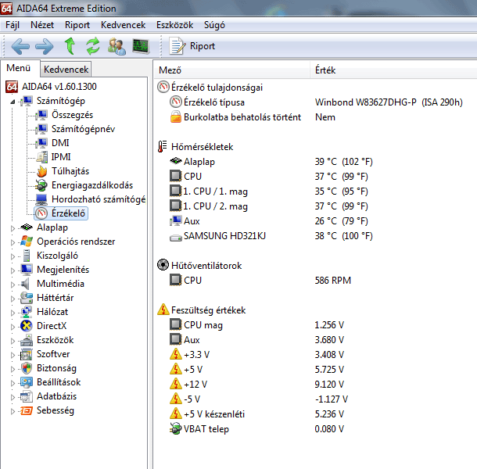The image size is (477, 469).
Task: Select Számítógépnév in the tree
Action: 83,129
